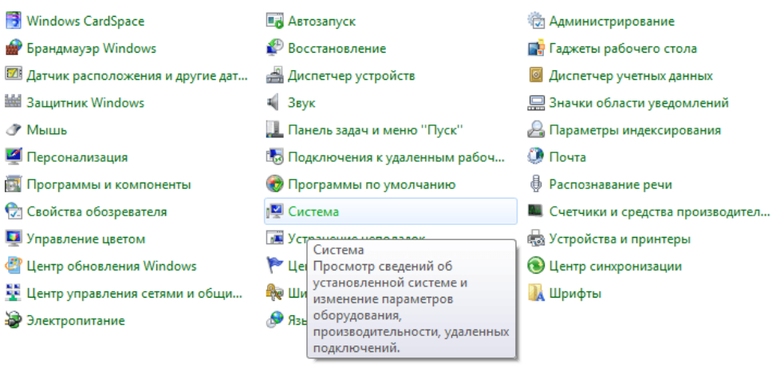
Task: Open Управление цветом link
Action: pyautogui.click(x=86, y=239)
